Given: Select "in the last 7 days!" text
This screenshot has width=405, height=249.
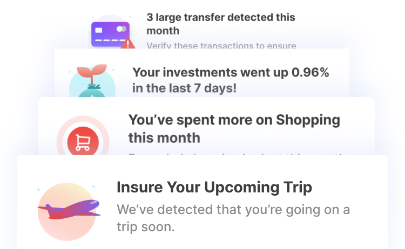Looking at the screenshot, I should [185, 88].
